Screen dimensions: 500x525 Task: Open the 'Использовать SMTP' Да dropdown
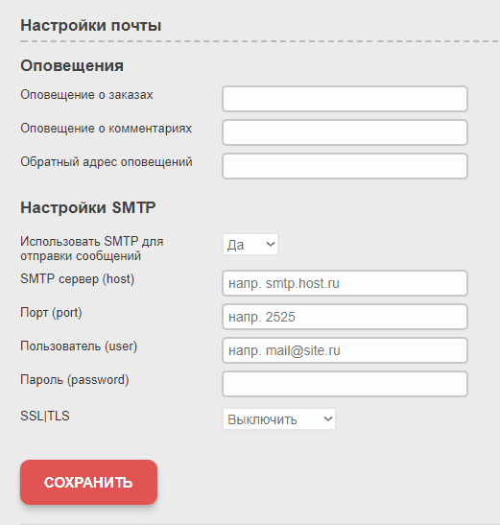(250, 245)
